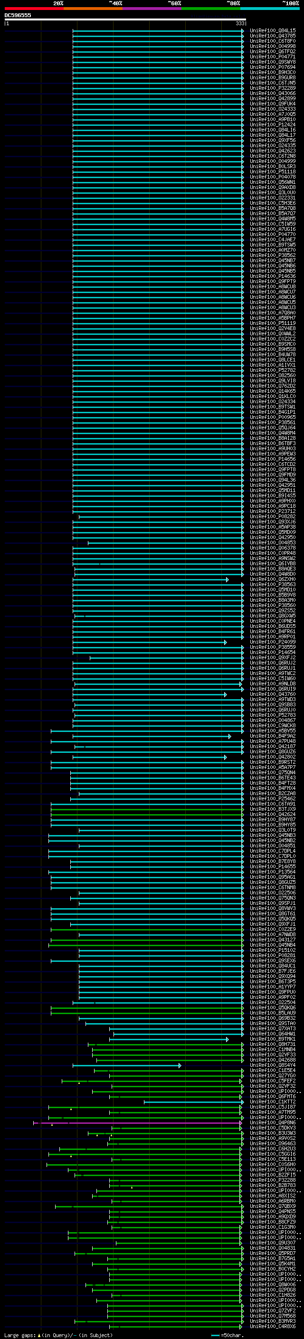The width and height of the screenshot is (304, 1339).
Task: Select hit label UniRef100_B8CFZ9
Action: coord(273,1222)
